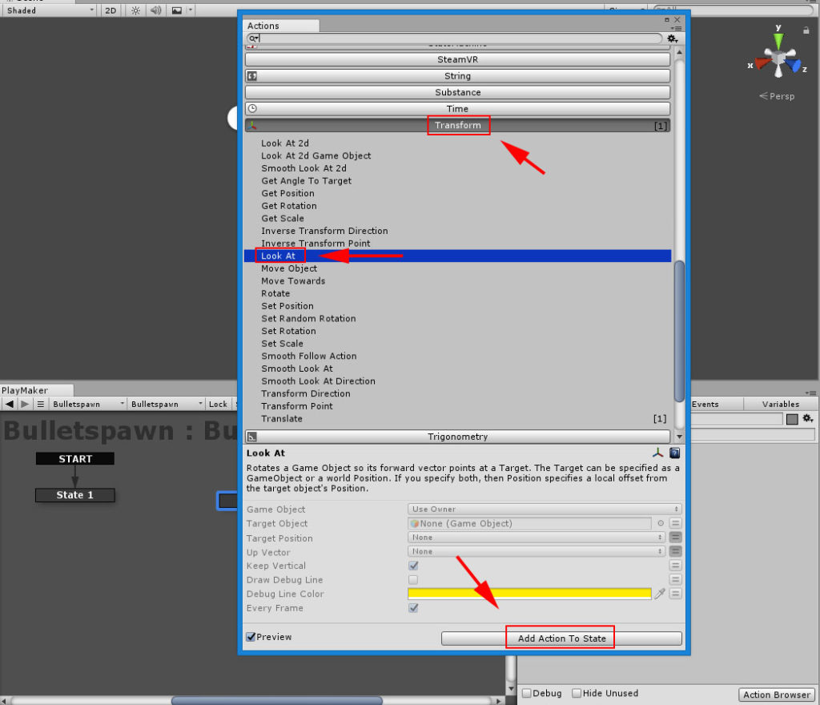The height and width of the screenshot is (705, 820).
Task: Click the PlayMaker back navigation arrow
Action: [x=10, y=404]
